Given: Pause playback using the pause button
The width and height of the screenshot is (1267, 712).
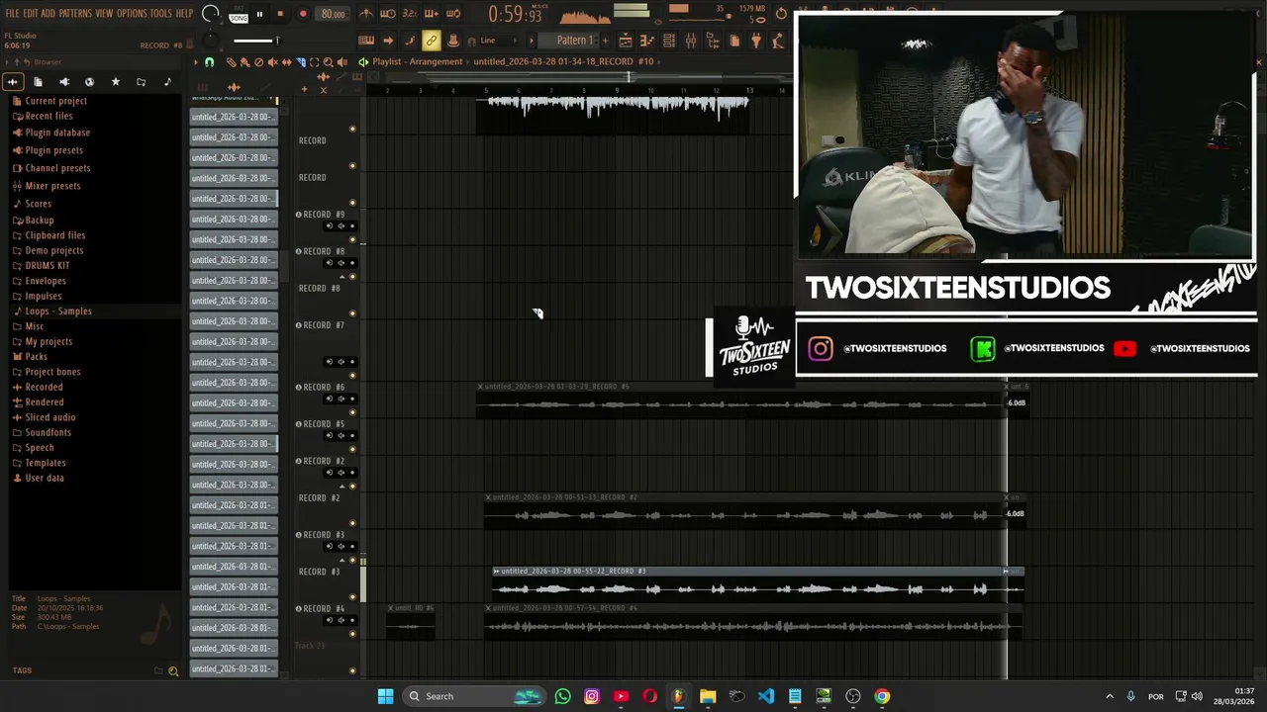Looking at the screenshot, I should (x=259, y=14).
